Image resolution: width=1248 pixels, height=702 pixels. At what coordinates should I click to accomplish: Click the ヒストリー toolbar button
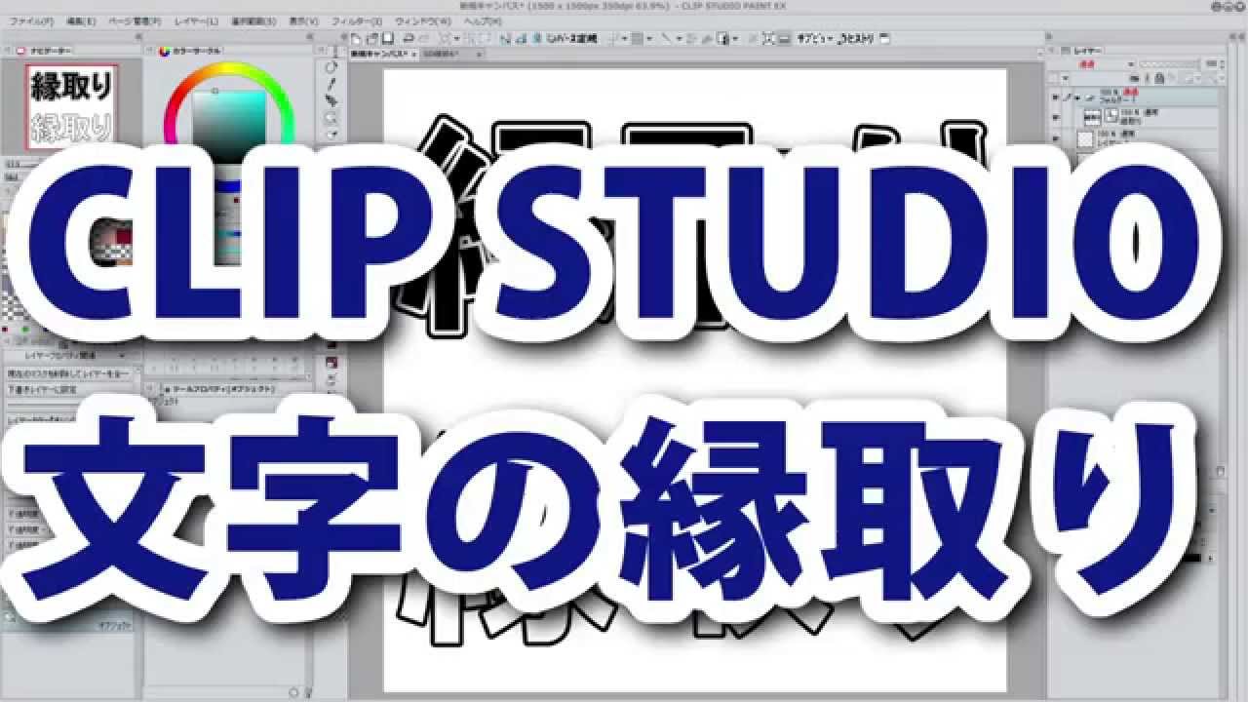click(x=855, y=38)
